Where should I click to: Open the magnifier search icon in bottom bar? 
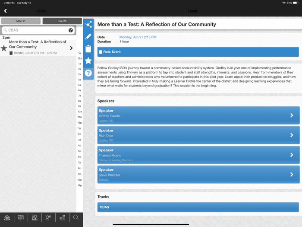click(76, 218)
